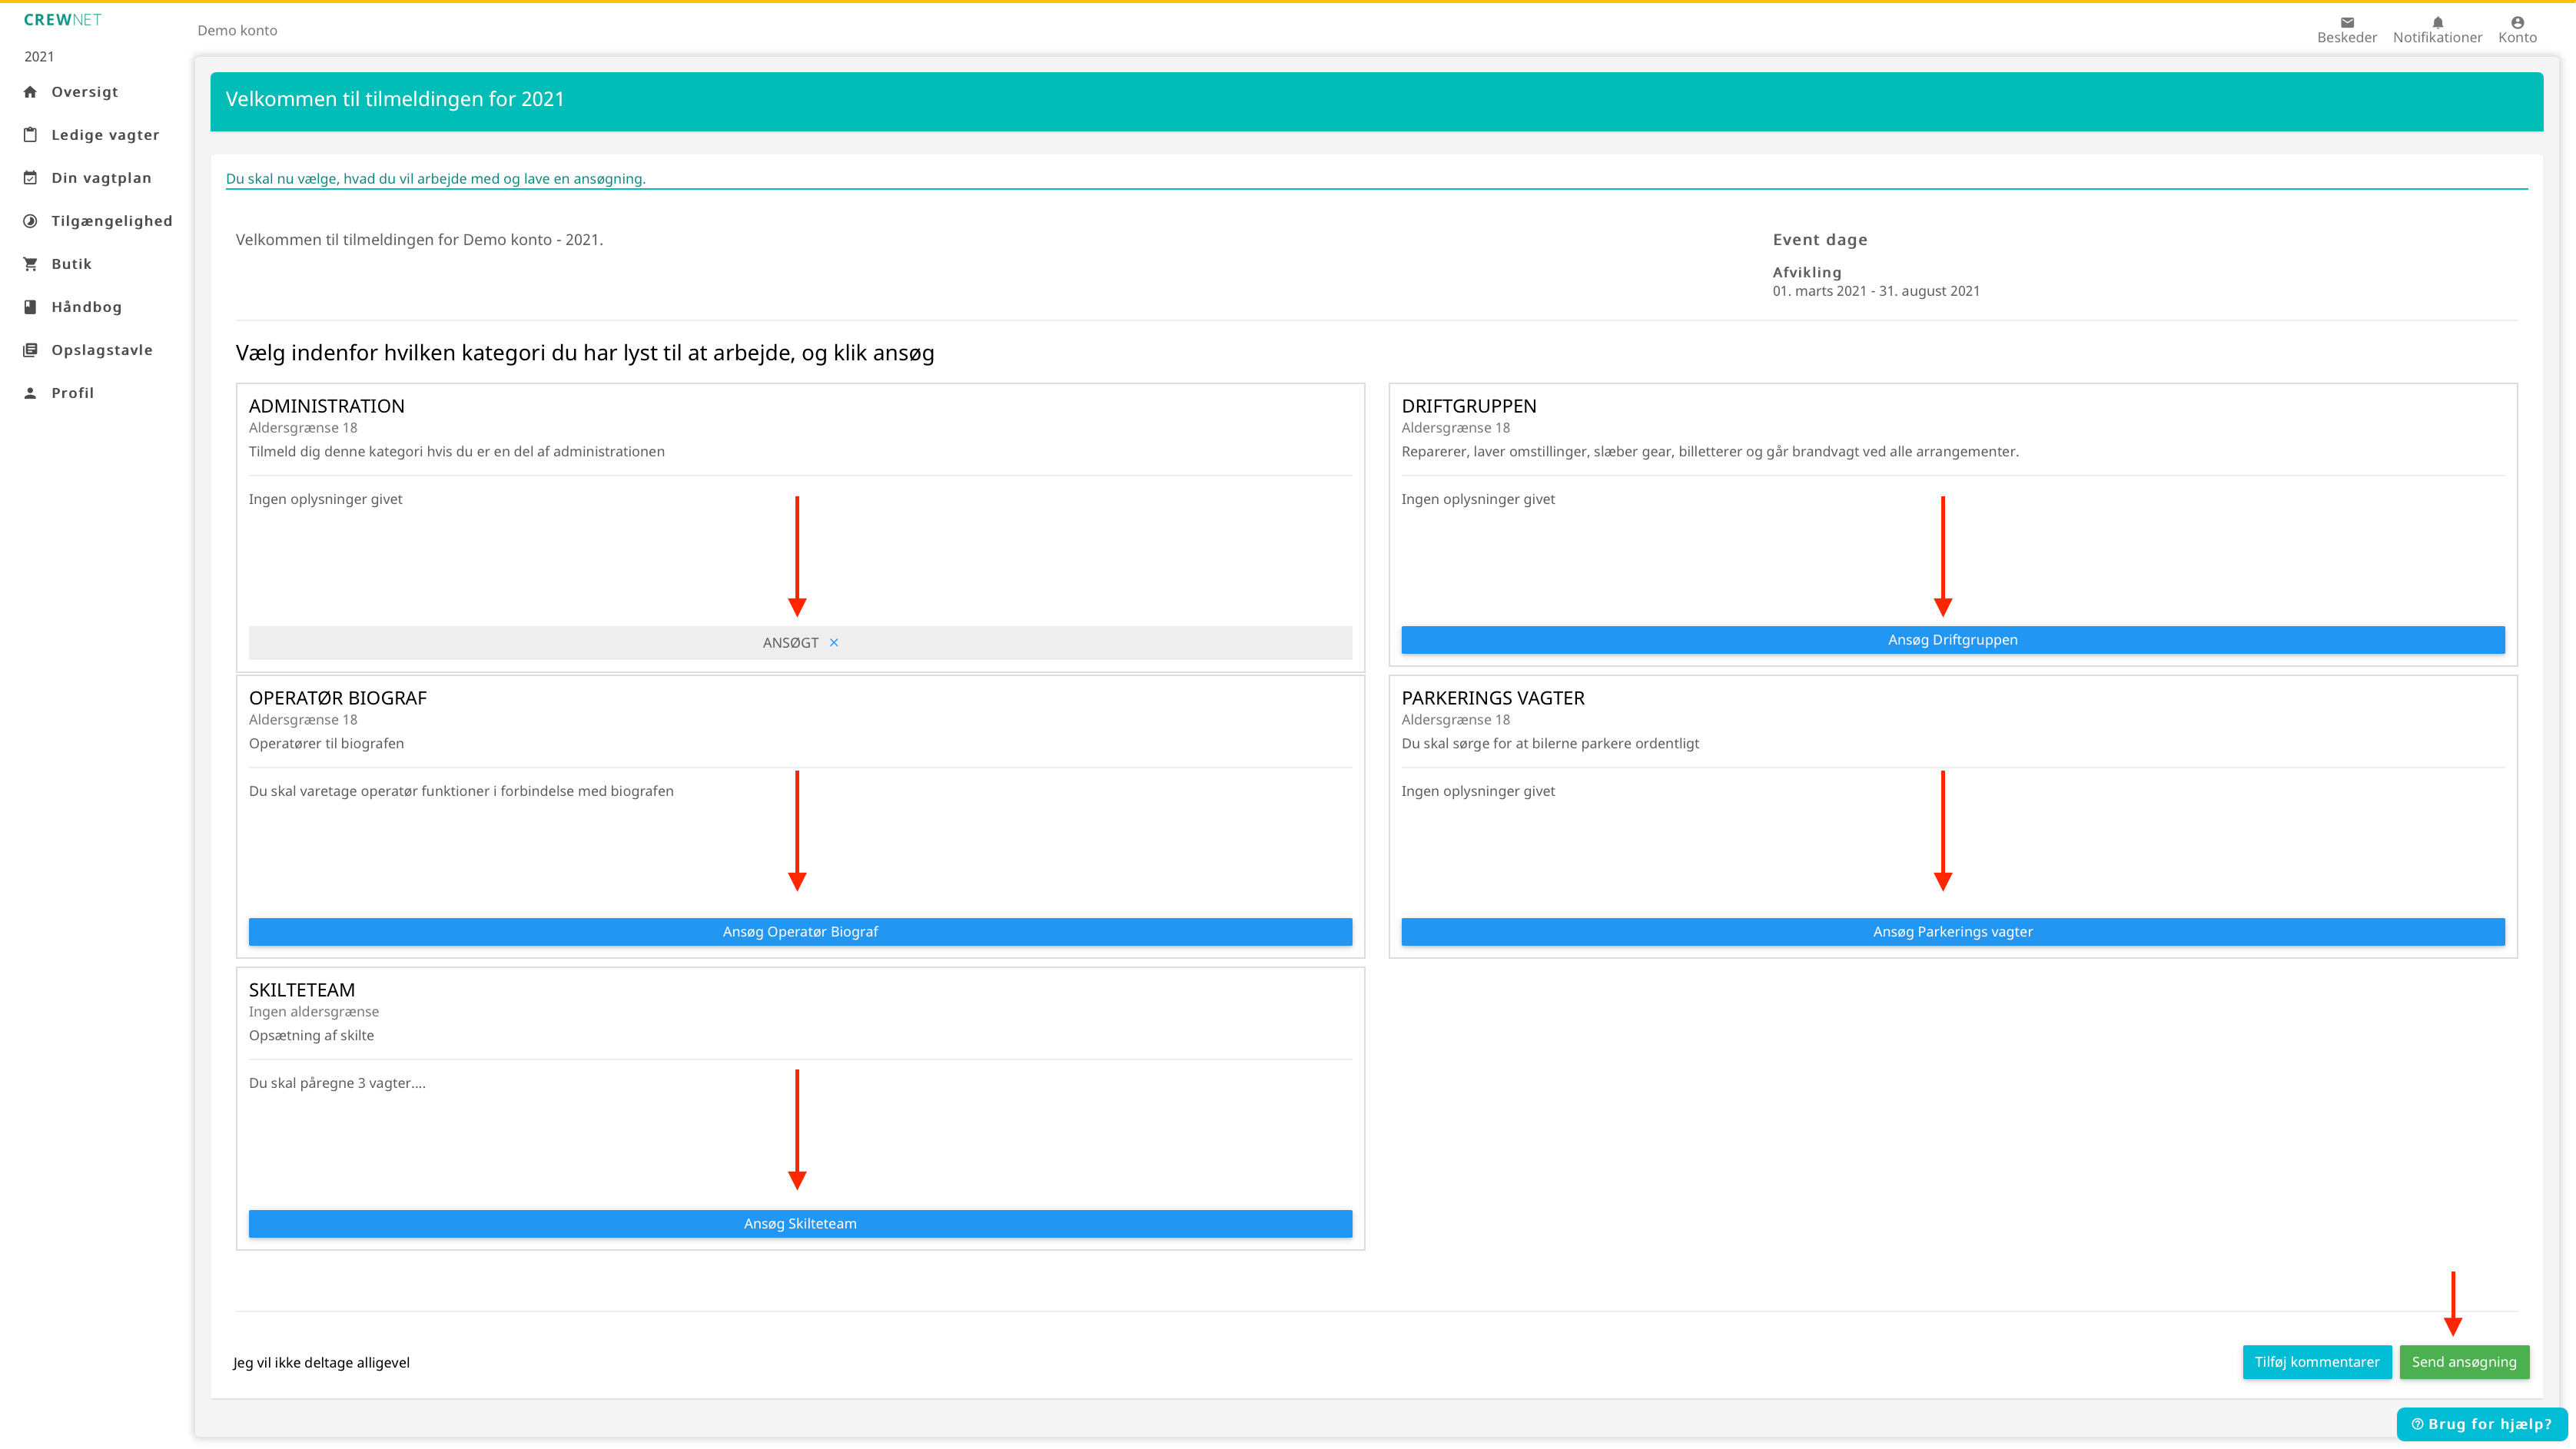Click text Du skal påregne 3 vagter
The height and width of the screenshot is (1449, 2576).
(x=337, y=1083)
